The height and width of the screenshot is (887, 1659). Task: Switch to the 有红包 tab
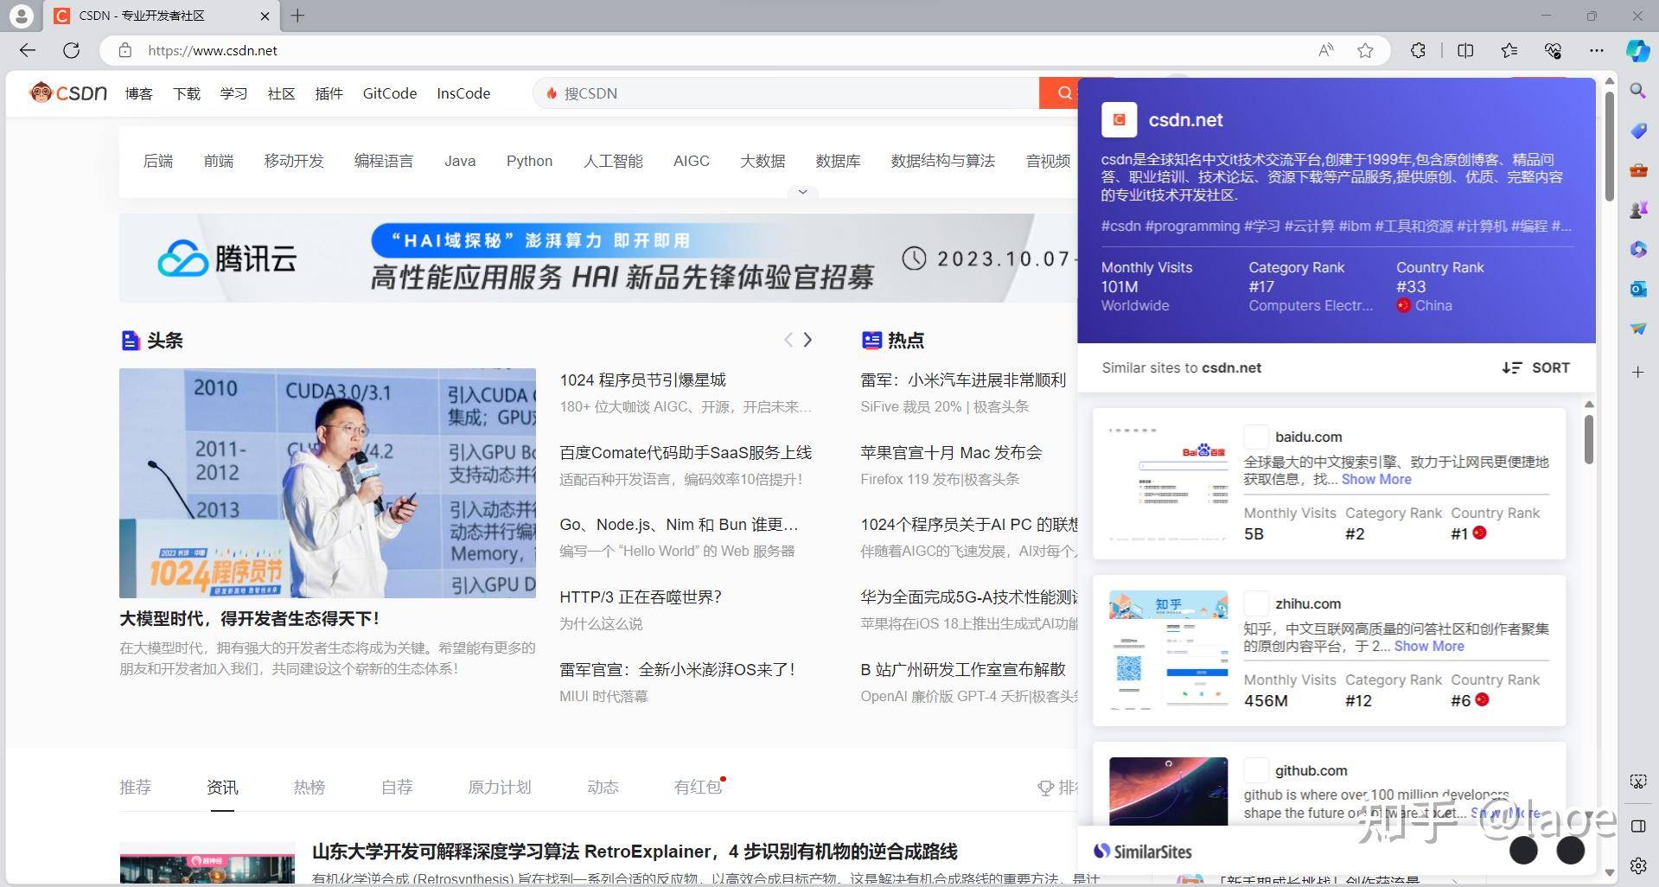click(x=698, y=787)
